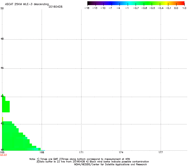Viewport: 189px width, 166px height.
Task: Click the -0.1 color bar label
Action: tap(168, 8)
